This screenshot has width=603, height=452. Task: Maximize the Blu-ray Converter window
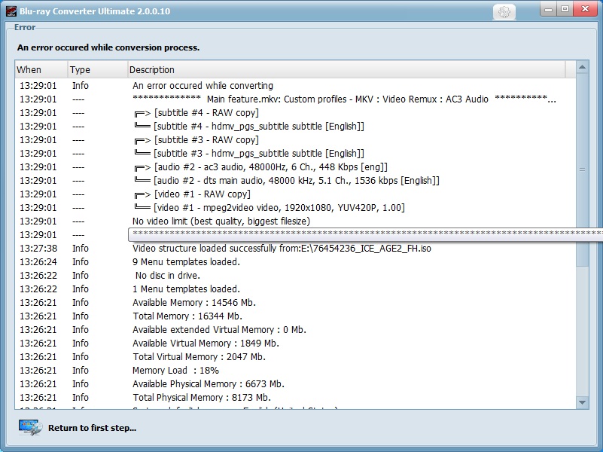click(565, 9)
